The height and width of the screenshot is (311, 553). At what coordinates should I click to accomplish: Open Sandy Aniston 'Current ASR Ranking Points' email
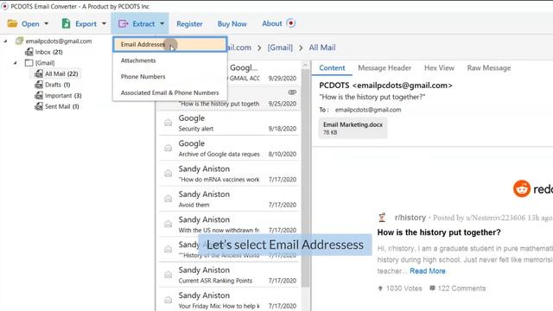pos(229,275)
